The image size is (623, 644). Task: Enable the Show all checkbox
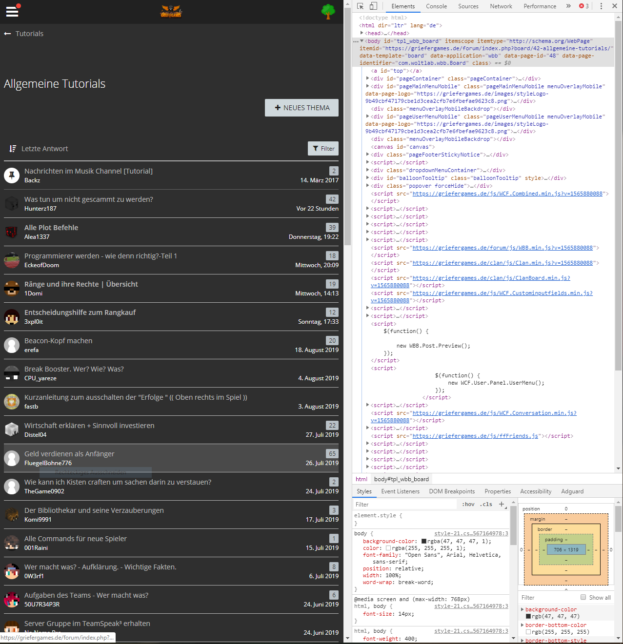coord(583,597)
